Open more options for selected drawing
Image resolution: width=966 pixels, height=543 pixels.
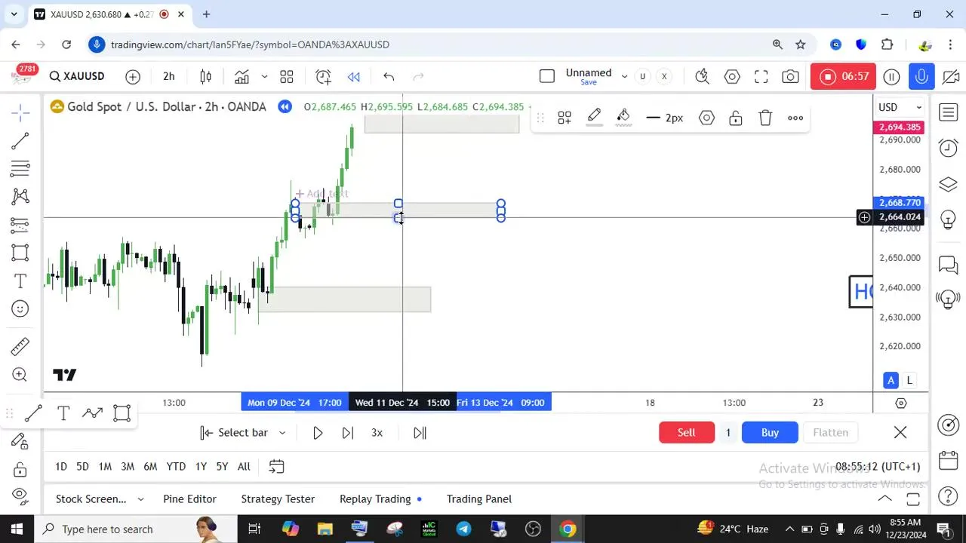(795, 118)
